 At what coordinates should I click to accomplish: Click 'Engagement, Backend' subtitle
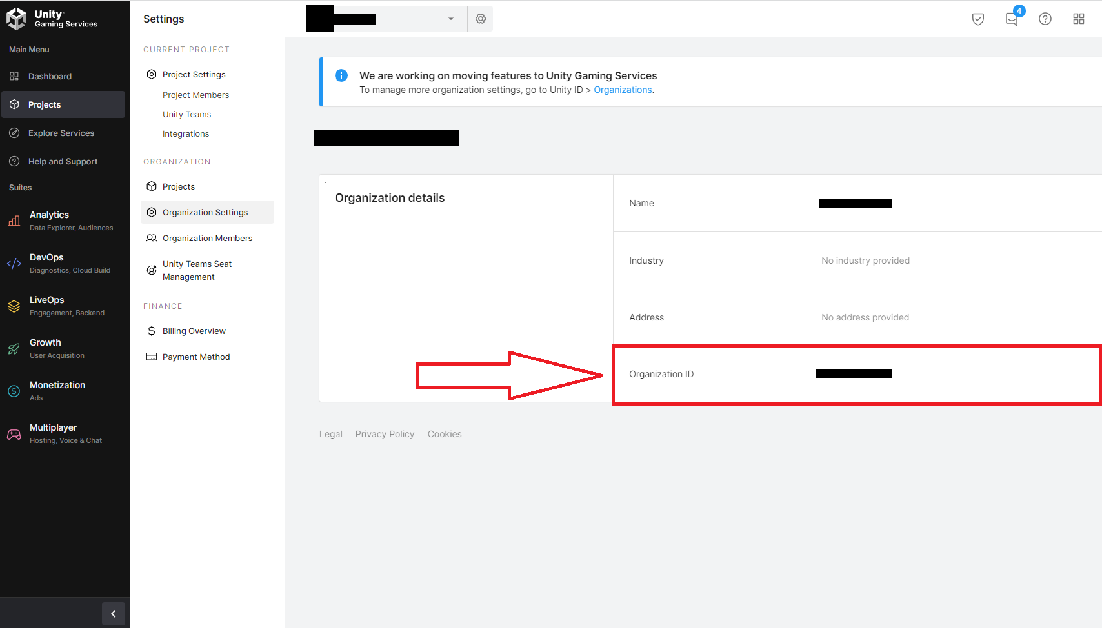[x=67, y=313]
